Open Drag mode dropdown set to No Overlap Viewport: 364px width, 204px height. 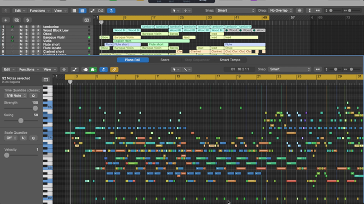click(x=280, y=11)
